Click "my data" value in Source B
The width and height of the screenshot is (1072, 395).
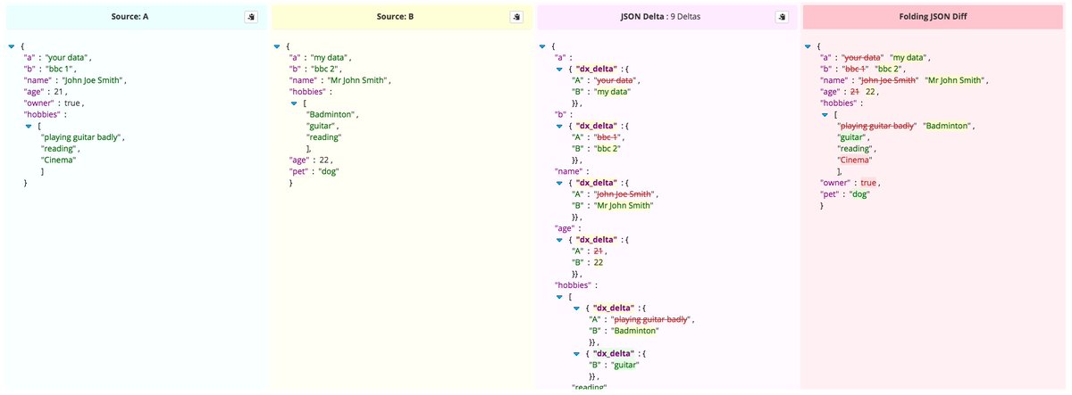(330, 57)
